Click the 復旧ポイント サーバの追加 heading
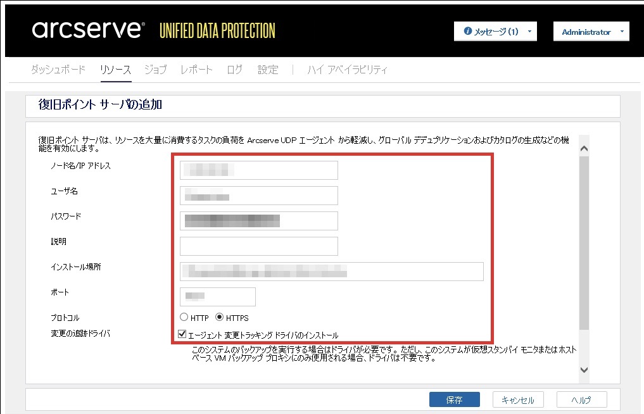The image size is (644, 414). click(100, 104)
